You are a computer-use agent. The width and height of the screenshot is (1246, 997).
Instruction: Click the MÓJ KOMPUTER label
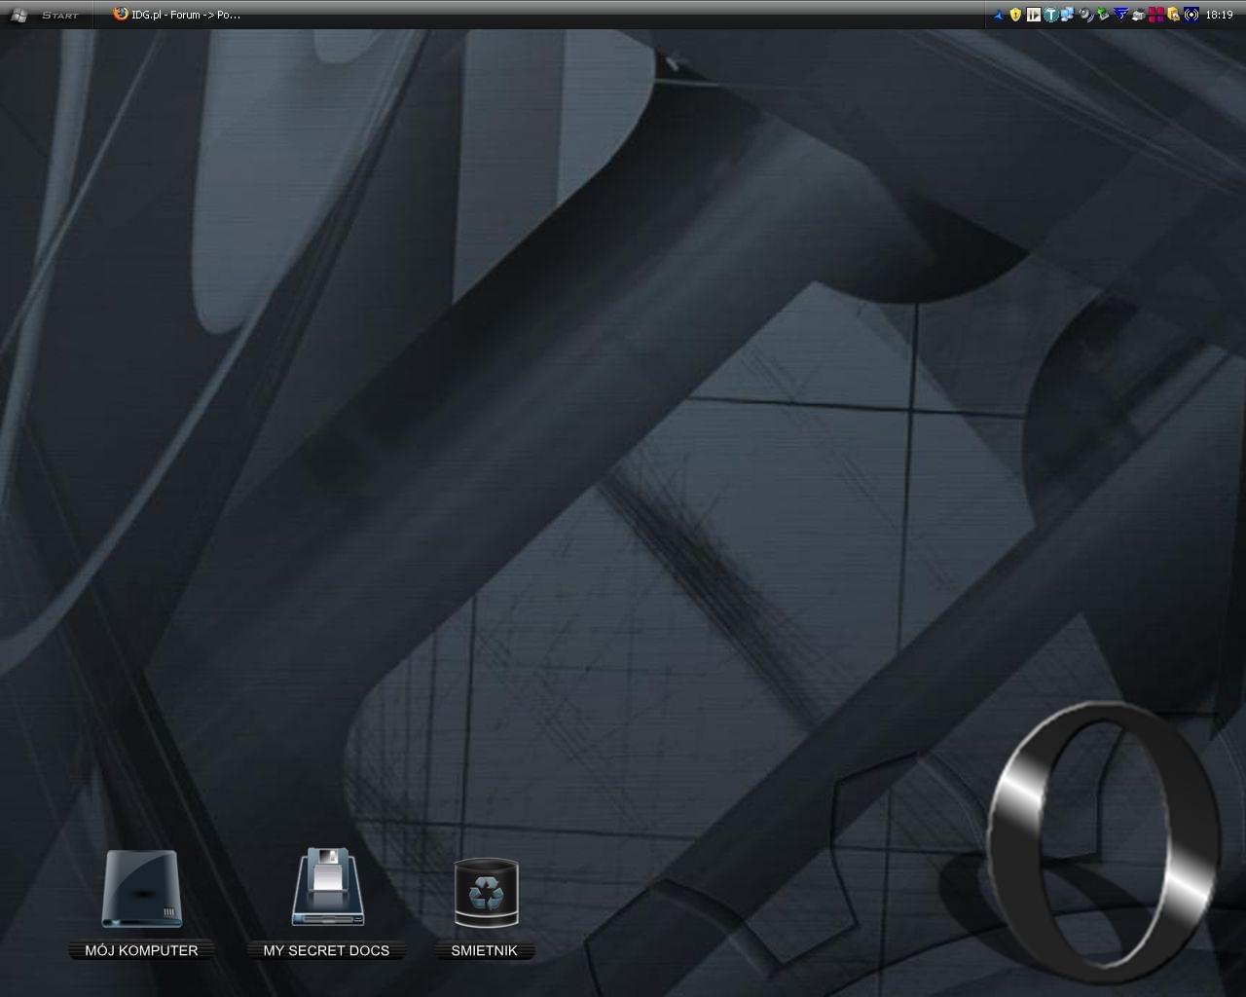141,950
